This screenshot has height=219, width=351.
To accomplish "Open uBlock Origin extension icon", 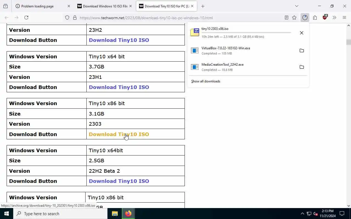I will [x=325, y=17].
